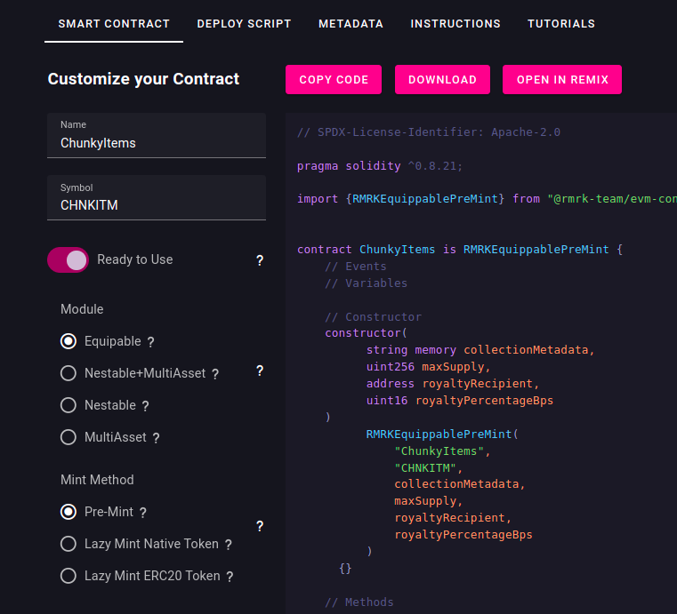Choose Lazy Mint ERC20 Token method
677x614 pixels.
[x=69, y=576]
